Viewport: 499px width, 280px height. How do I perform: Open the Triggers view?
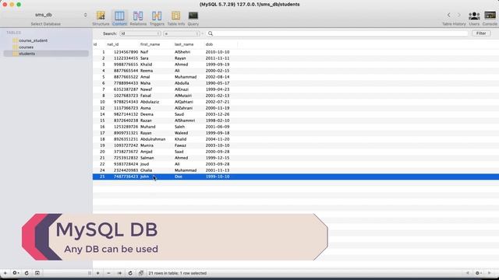click(x=157, y=18)
